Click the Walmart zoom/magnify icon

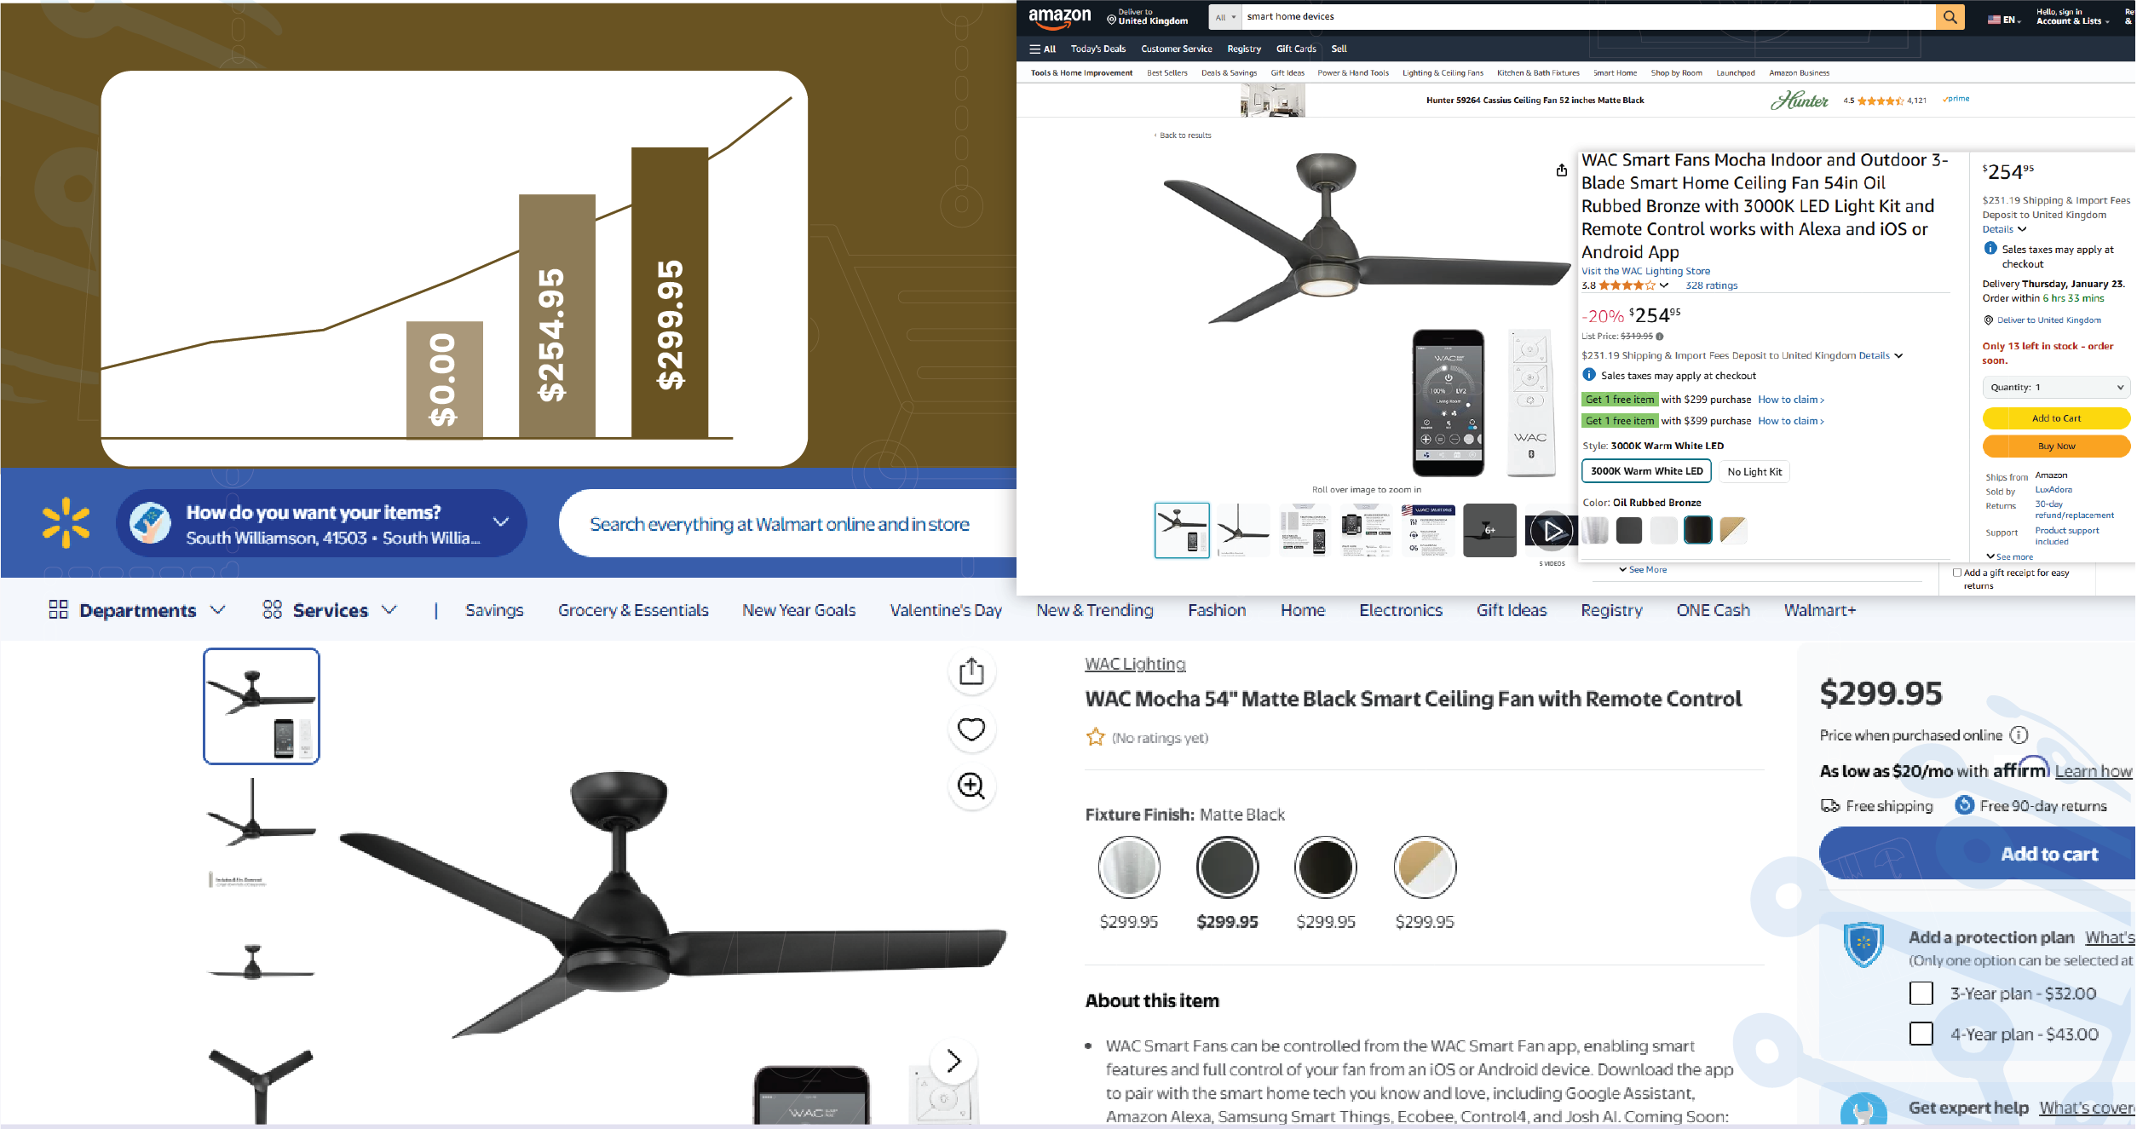[x=971, y=786]
